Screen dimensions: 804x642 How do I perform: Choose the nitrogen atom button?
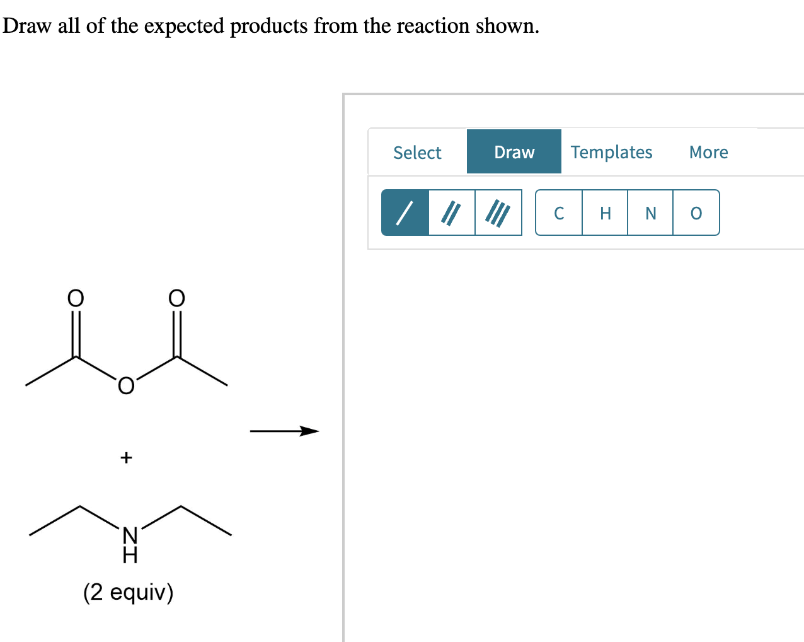coord(650,213)
